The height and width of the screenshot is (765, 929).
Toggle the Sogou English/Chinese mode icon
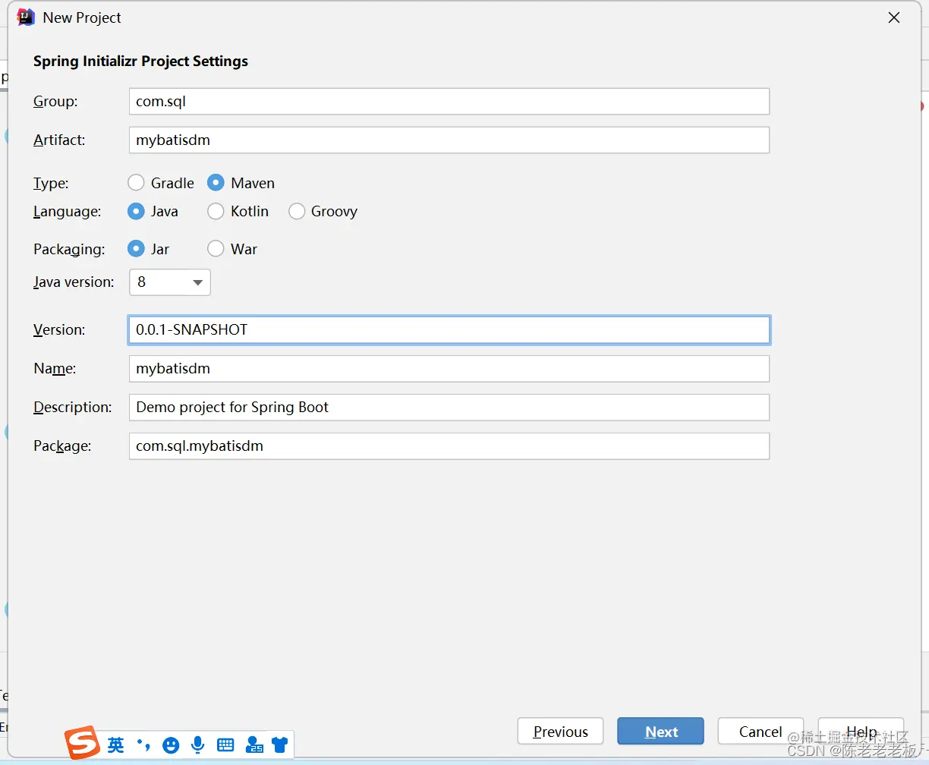(115, 745)
